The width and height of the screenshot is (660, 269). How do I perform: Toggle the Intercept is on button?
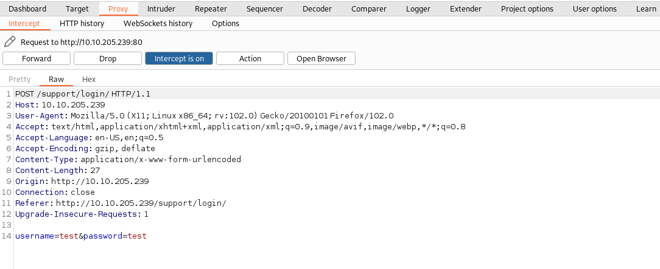[179, 58]
